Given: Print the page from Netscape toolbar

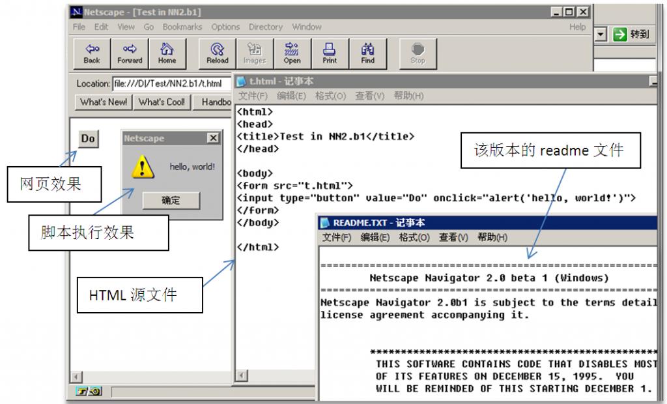Looking at the screenshot, I should [x=330, y=53].
